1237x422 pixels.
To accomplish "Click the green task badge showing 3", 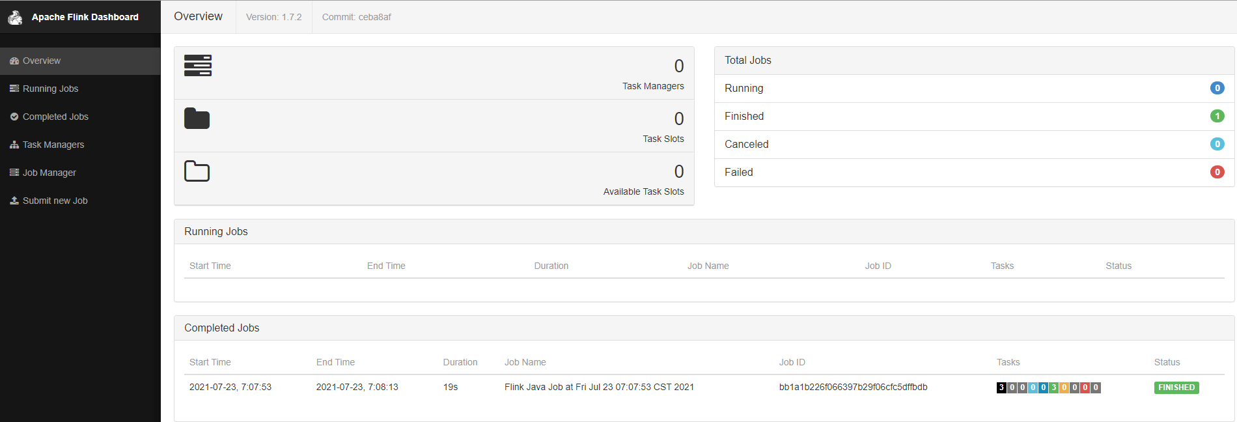I will (1053, 387).
